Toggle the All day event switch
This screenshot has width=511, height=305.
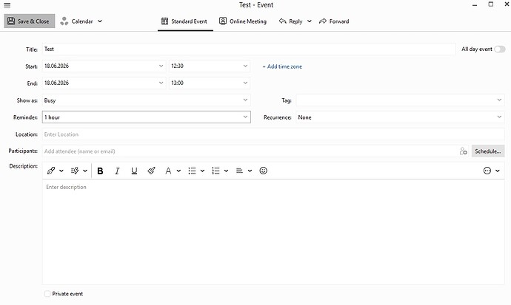click(x=500, y=49)
